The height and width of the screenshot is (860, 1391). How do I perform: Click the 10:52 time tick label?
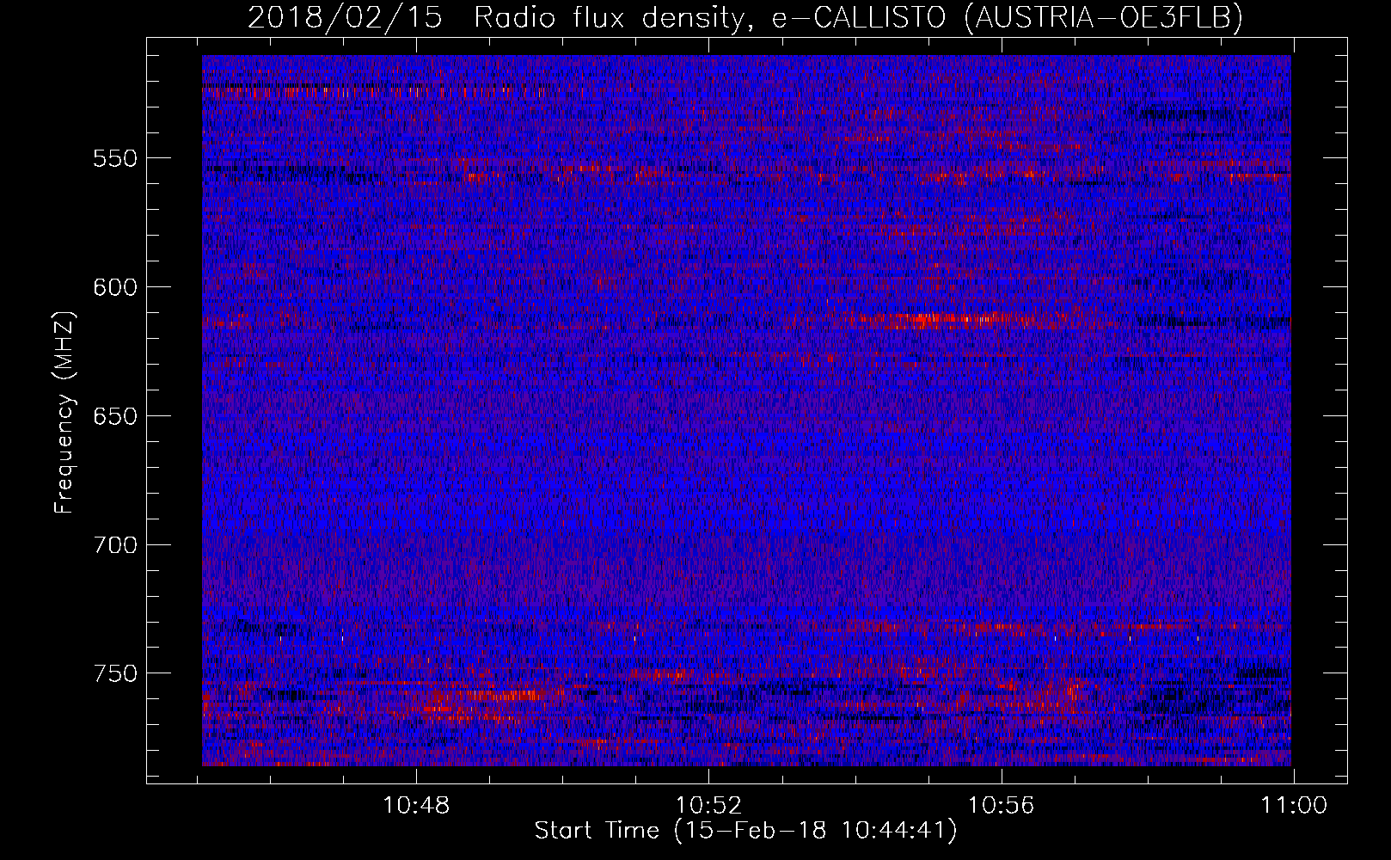click(x=708, y=806)
